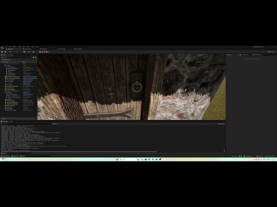Image resolution: width=277 pixels, height=207 pixels.
Task: Switch to the World Settings tab
Action: pos(257,55)
